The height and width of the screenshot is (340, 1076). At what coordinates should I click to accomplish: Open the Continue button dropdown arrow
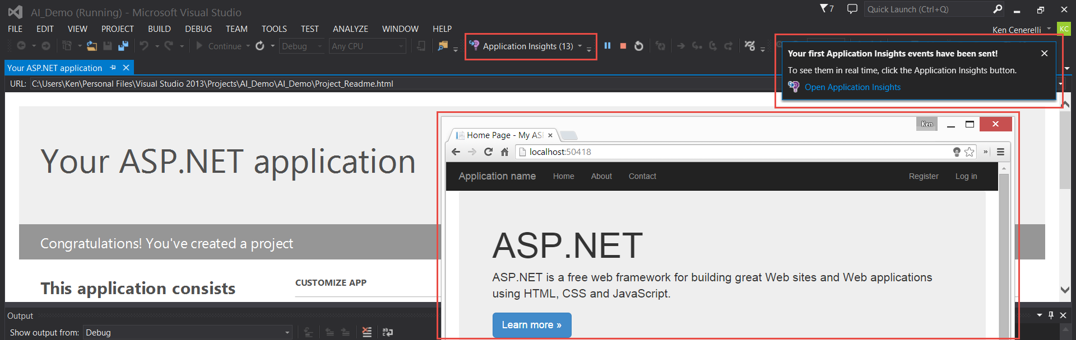(248, 46)
